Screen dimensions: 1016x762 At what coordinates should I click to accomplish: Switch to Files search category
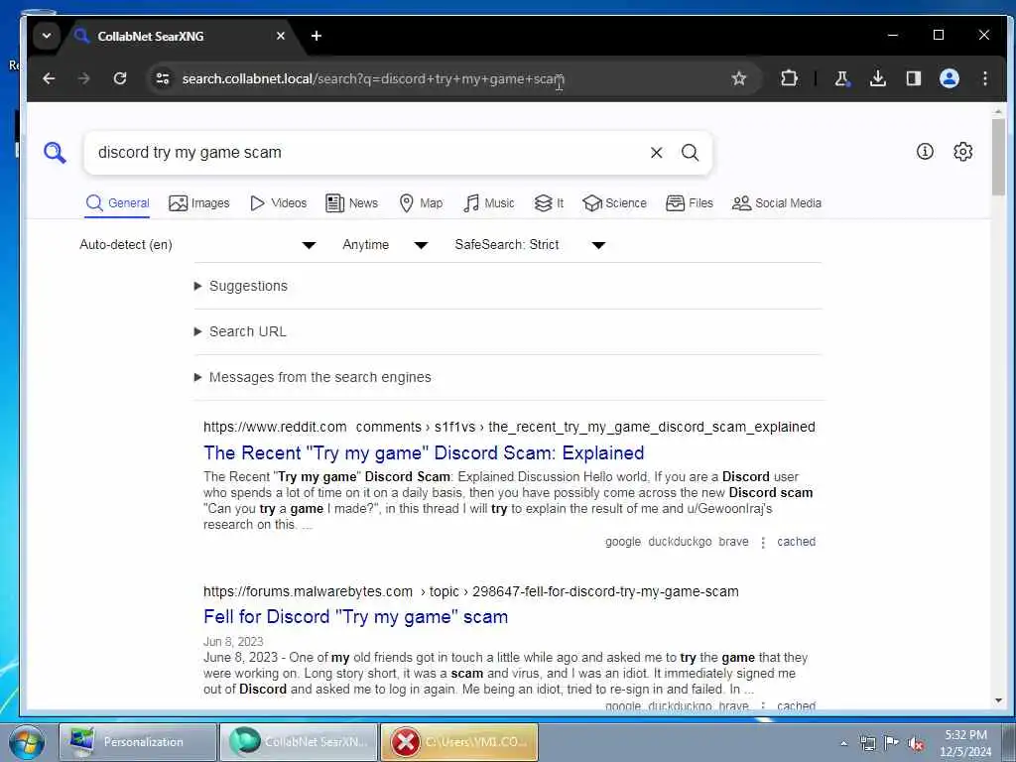click(690, 202)
